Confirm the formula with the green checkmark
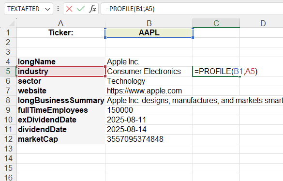Image resolution: width=283 pixels, height=181 pixels. pyautogui.click(x=80, y=9)
